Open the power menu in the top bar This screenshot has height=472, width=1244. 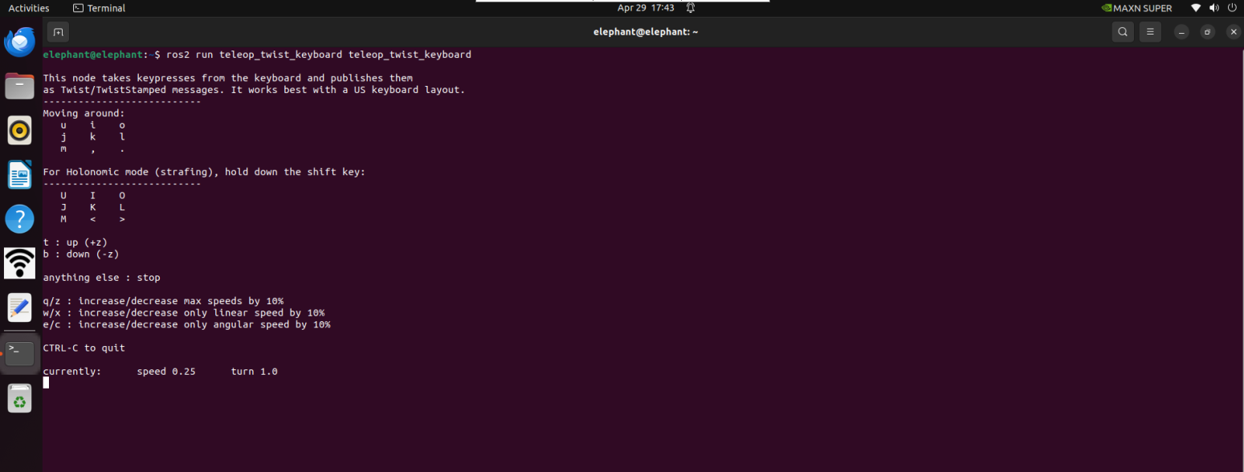click(x=1233, y=8)
